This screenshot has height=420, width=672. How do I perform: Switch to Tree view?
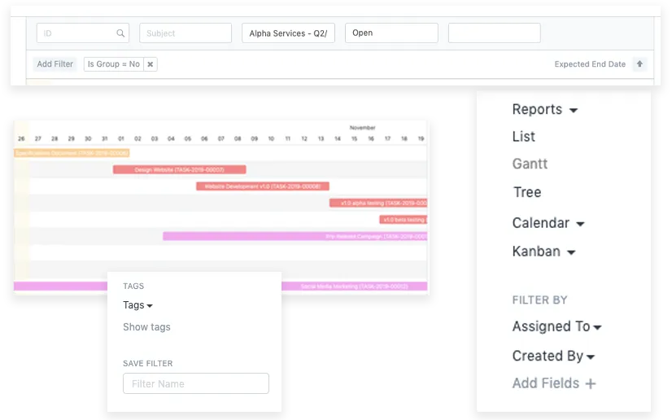coord(526,192)
